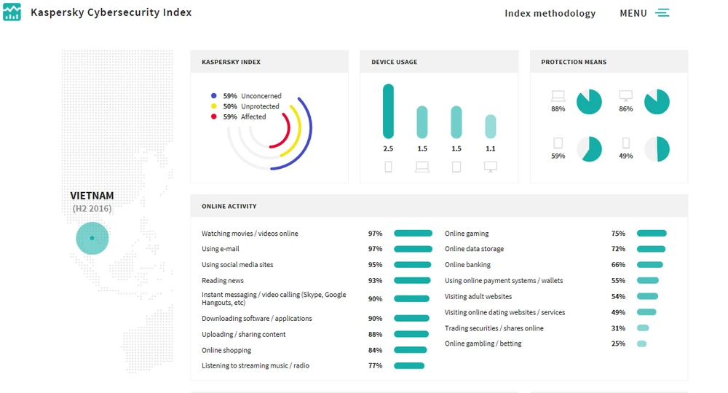Click the desktop icon above 86% protection
Screen dimensions: 728x393
click(625, 95)
